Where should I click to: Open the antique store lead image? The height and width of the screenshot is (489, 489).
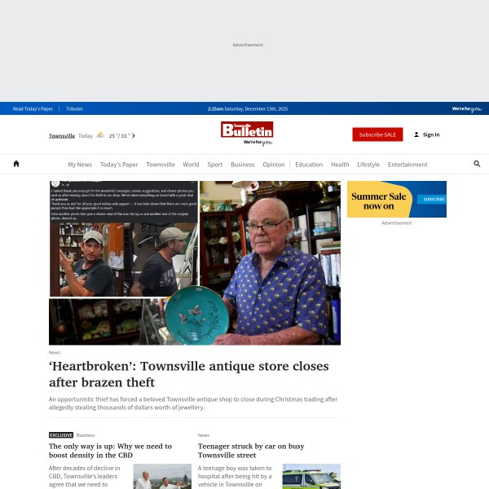tap(195, 262)
